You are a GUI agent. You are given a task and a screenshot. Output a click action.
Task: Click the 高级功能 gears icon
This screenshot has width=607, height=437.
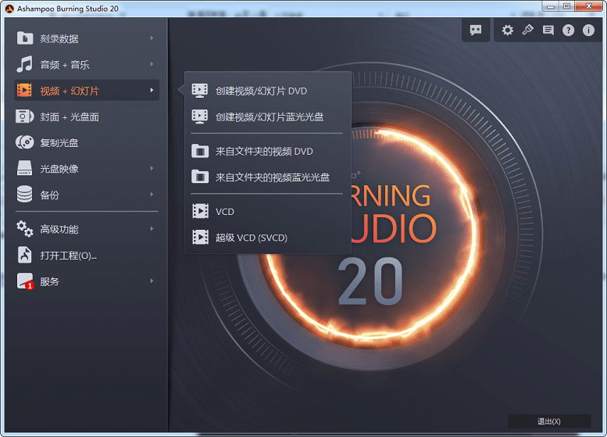25,228
